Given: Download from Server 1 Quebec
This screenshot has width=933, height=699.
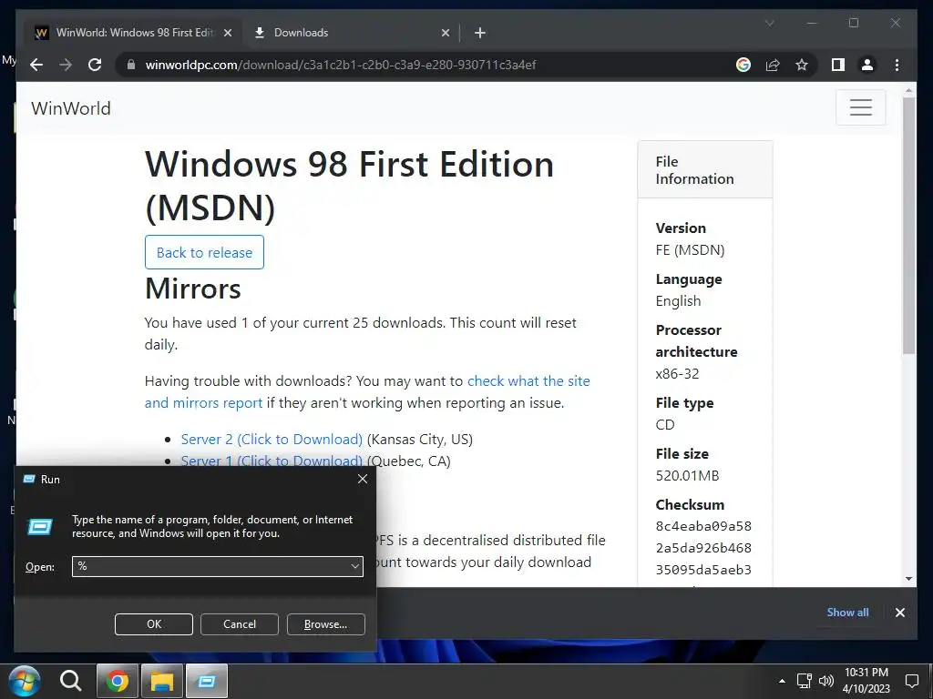Looking at the screenshot, I should [x=272, y=460].
